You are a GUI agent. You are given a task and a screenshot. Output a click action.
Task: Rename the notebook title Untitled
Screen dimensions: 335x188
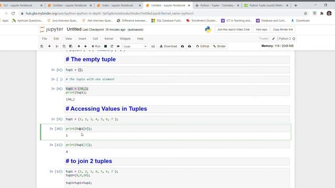(74, 29)
